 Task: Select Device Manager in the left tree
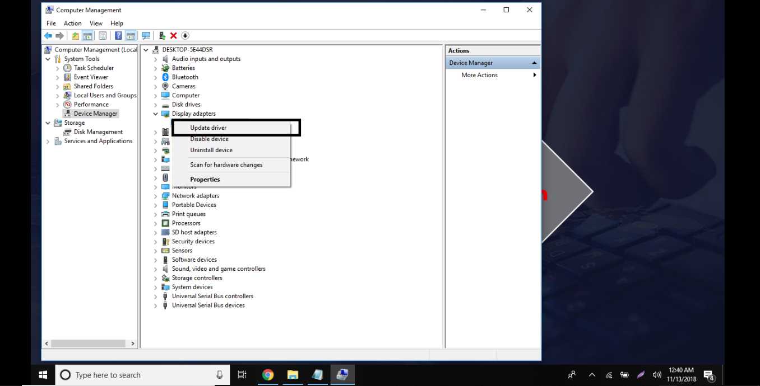pos(95,113)
